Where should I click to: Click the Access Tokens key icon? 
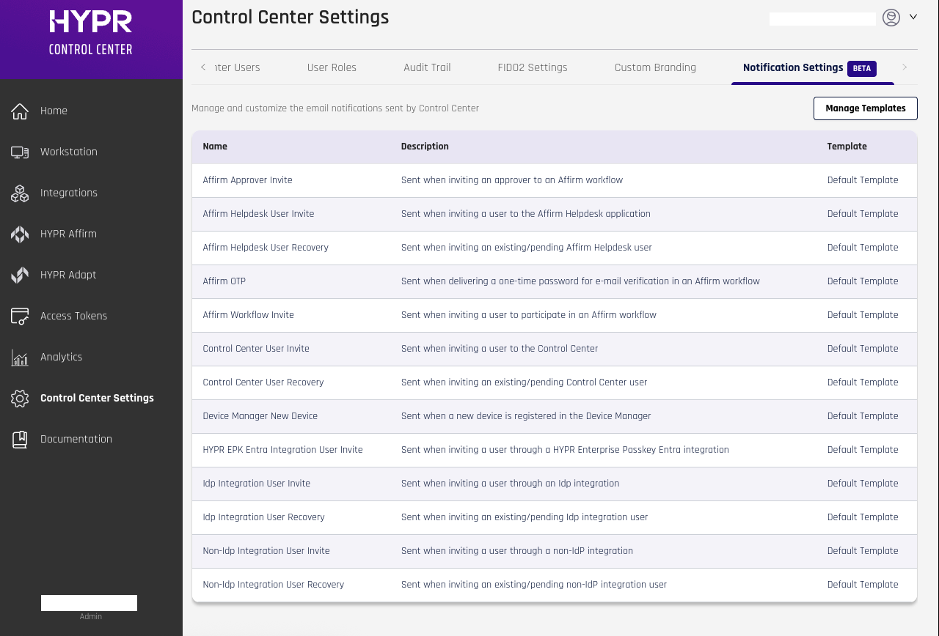[20, 317]
